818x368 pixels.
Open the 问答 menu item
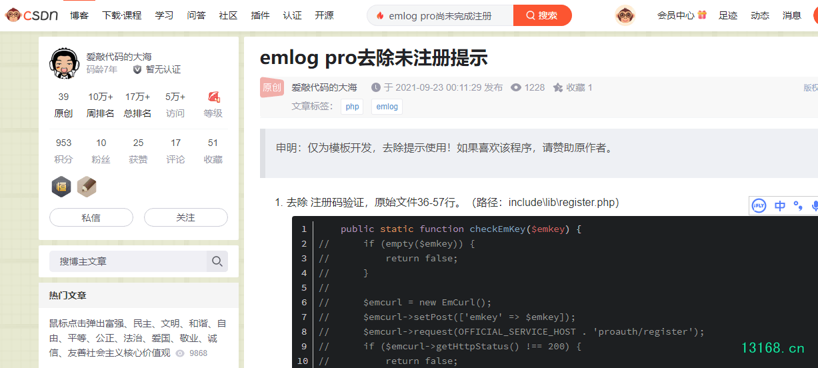[x=197, y=15]
